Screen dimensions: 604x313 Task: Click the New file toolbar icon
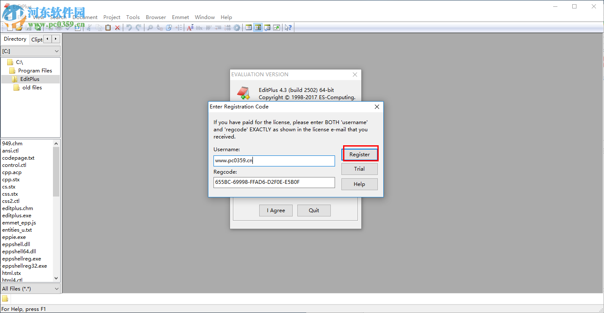pos(10,28)
